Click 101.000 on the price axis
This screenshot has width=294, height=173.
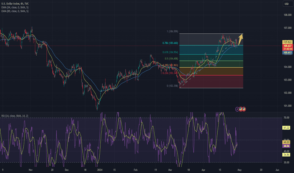pos(287,106)
